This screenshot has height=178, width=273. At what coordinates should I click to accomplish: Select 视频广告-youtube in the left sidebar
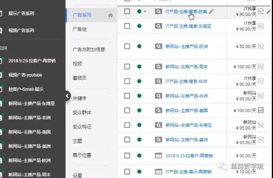pyautogui.click(x=25, y=75)
